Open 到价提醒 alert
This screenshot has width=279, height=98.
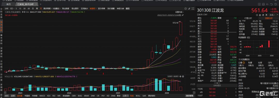tap(111, 8)
